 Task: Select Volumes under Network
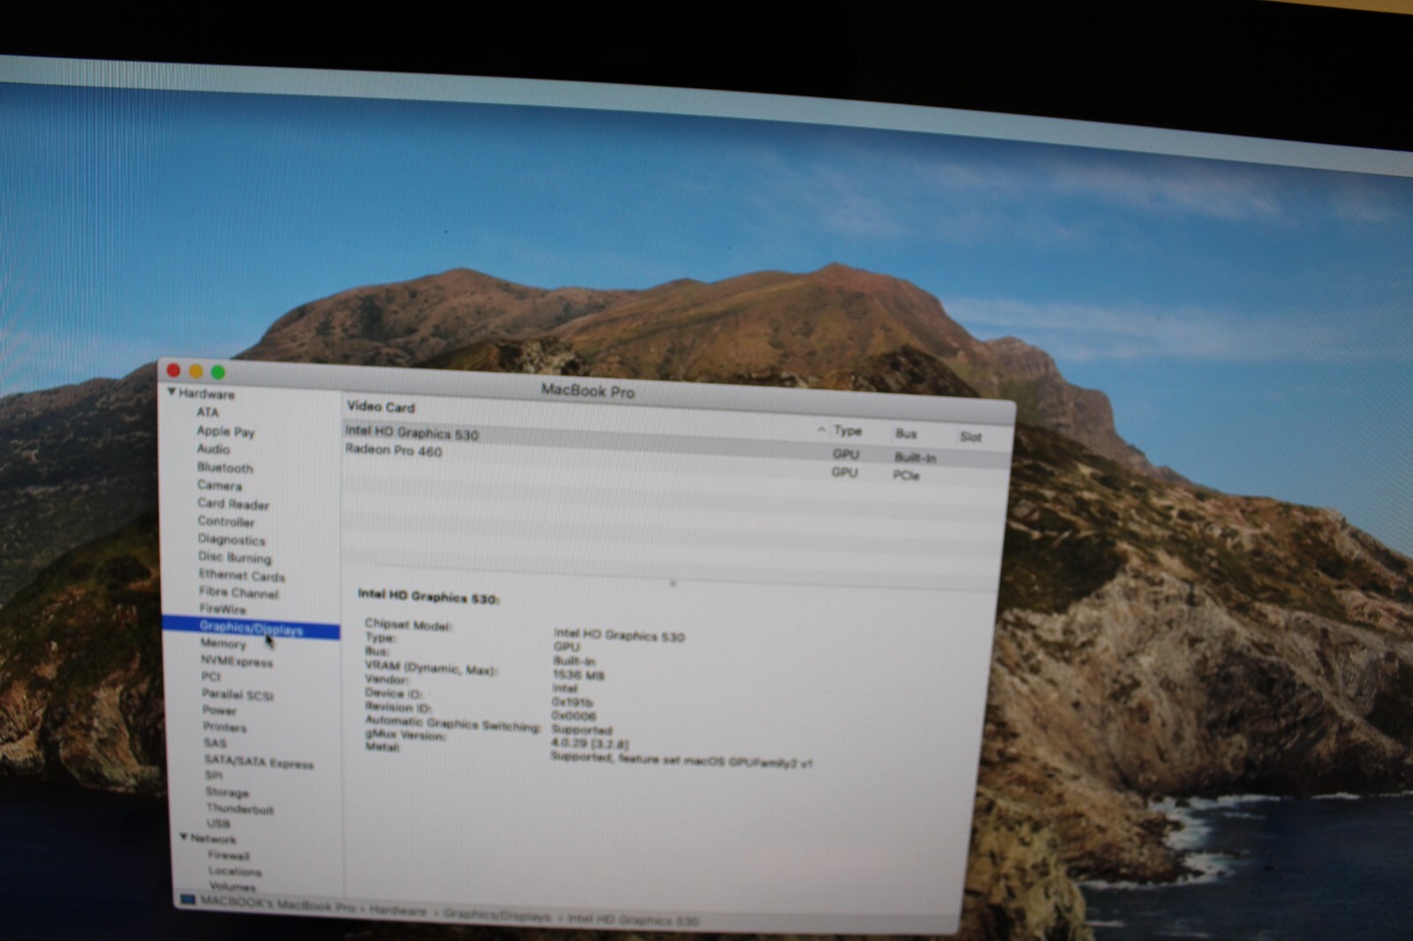(232, 886)
